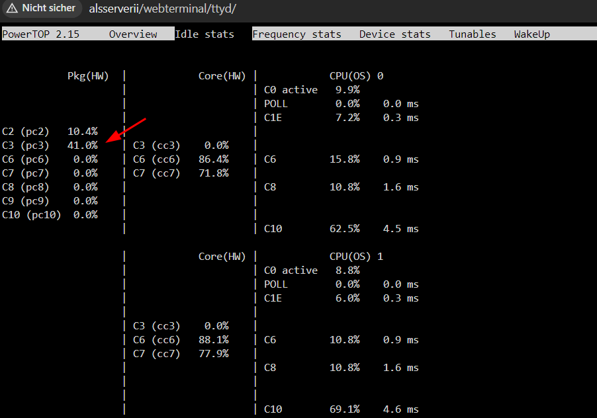Open the Frequency stats tab
This screenshot has height=418, width=597.
tap(297, 34)
